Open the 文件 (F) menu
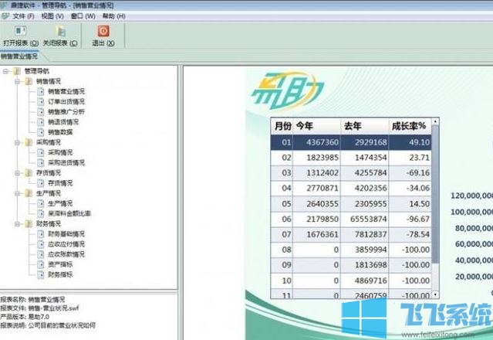 click(x=23, y=15)
